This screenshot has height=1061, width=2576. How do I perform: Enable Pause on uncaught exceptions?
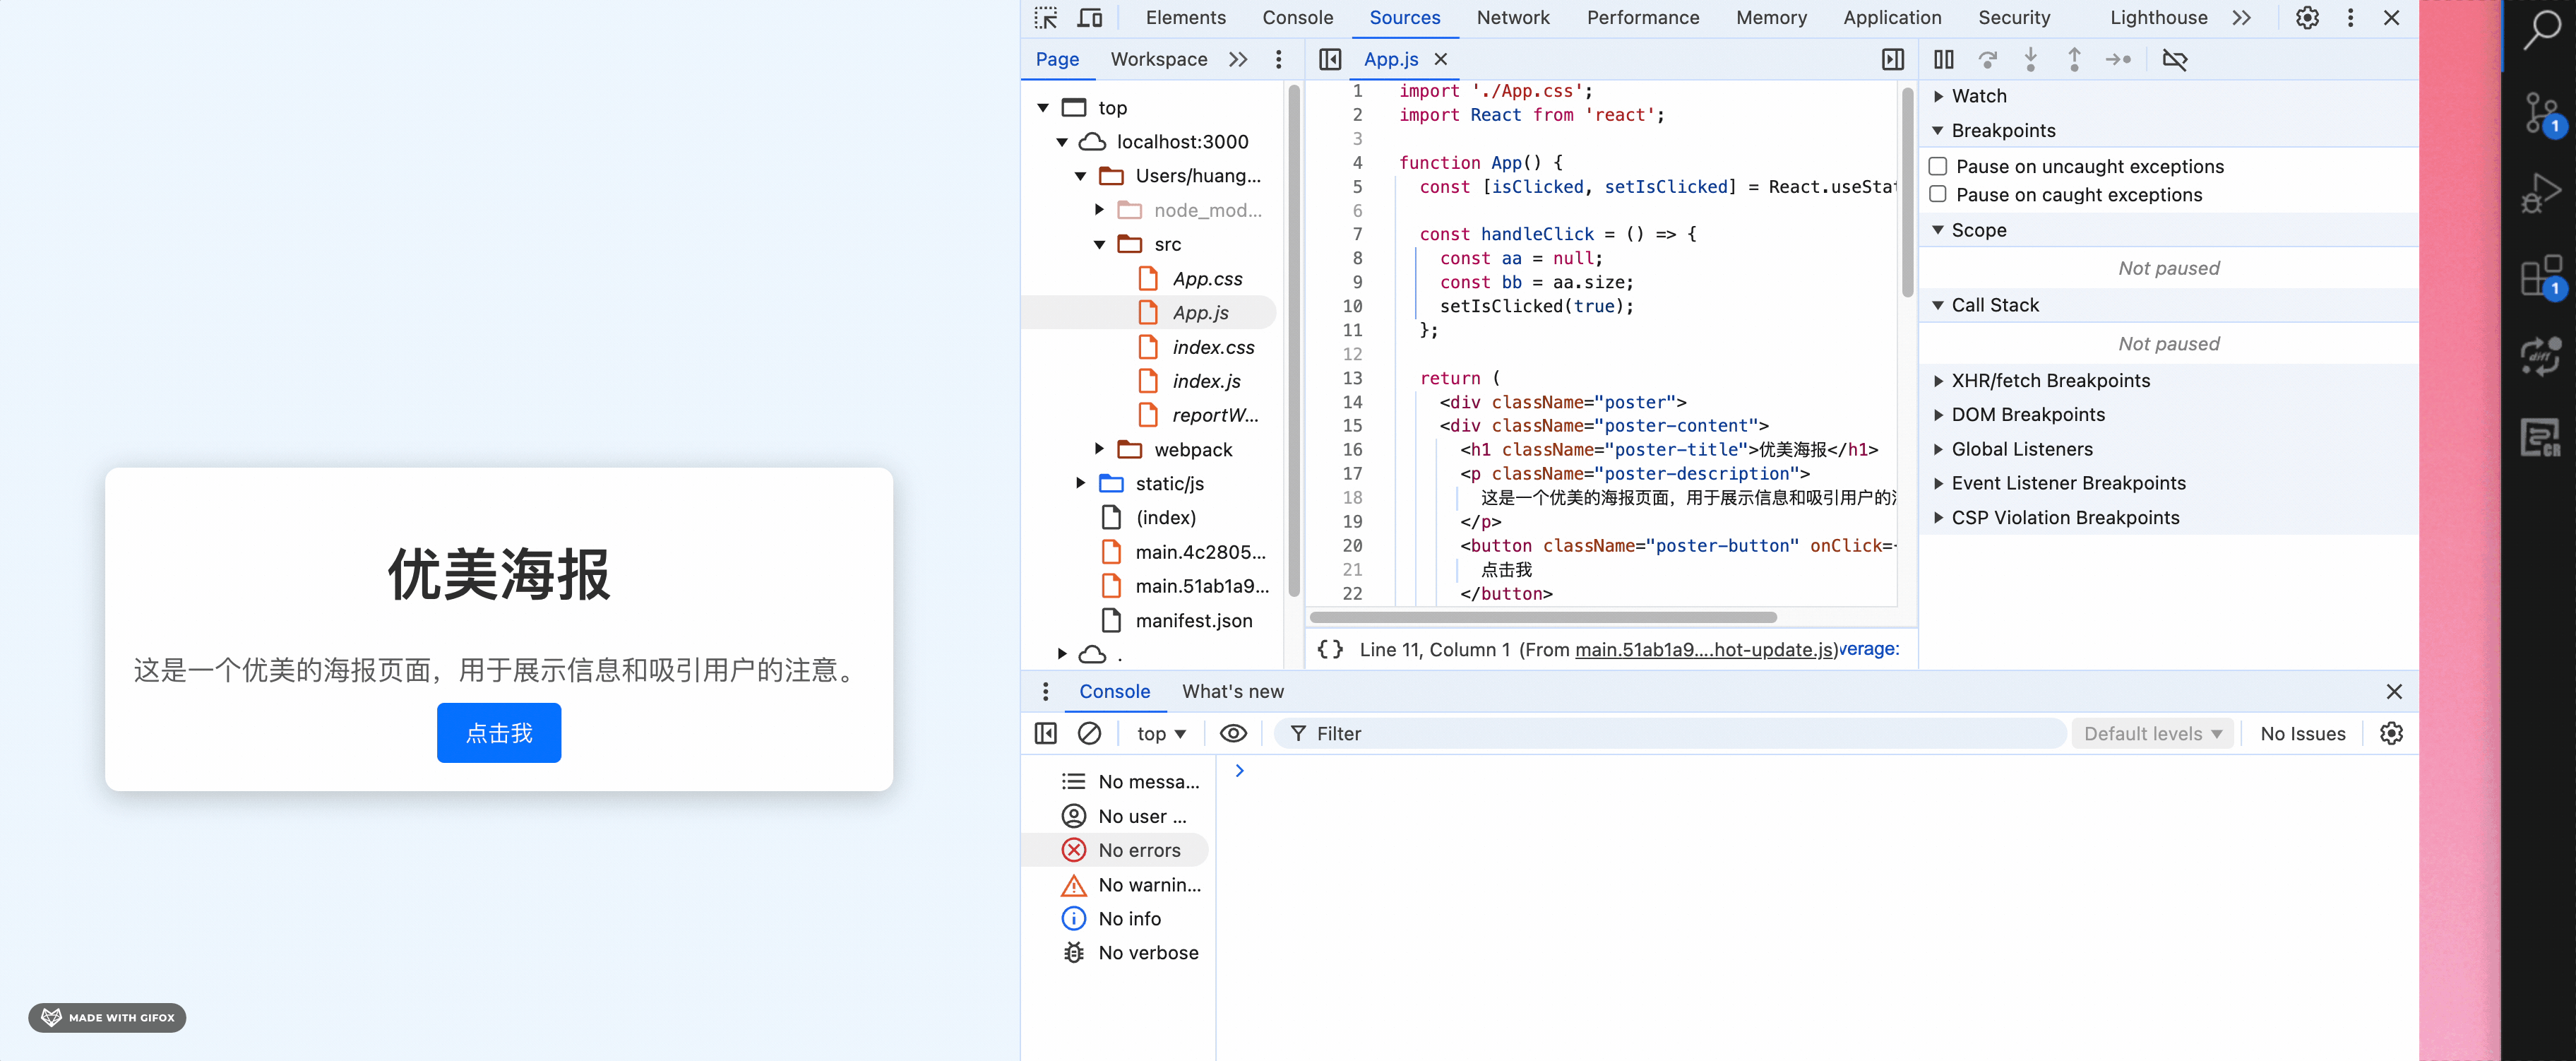click(x=1938, y=166)
